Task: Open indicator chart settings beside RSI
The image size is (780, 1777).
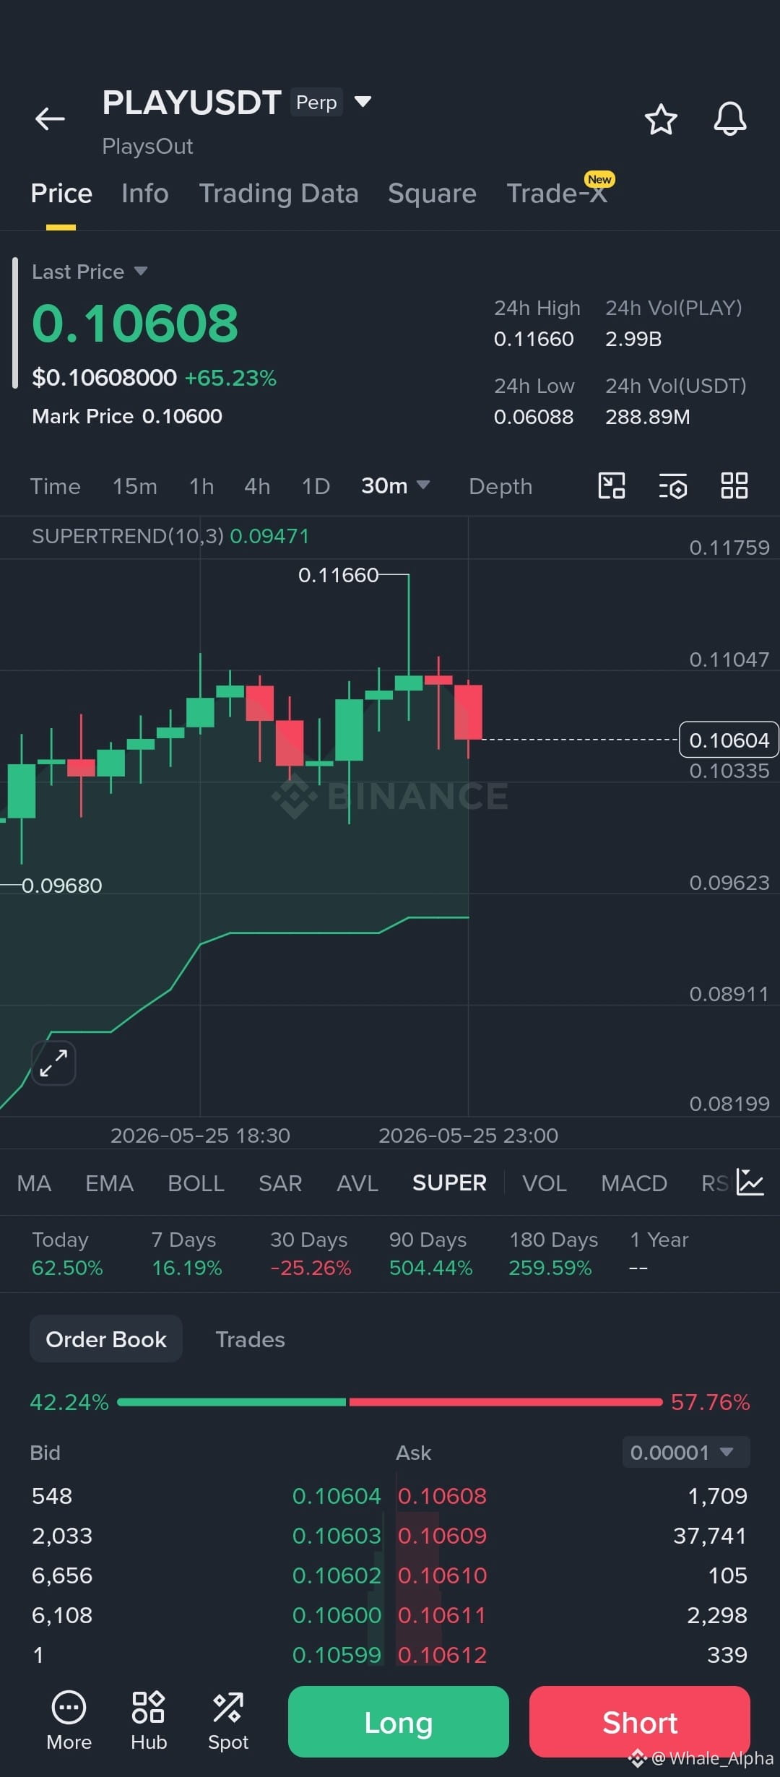Action: tap(750, 1182)
